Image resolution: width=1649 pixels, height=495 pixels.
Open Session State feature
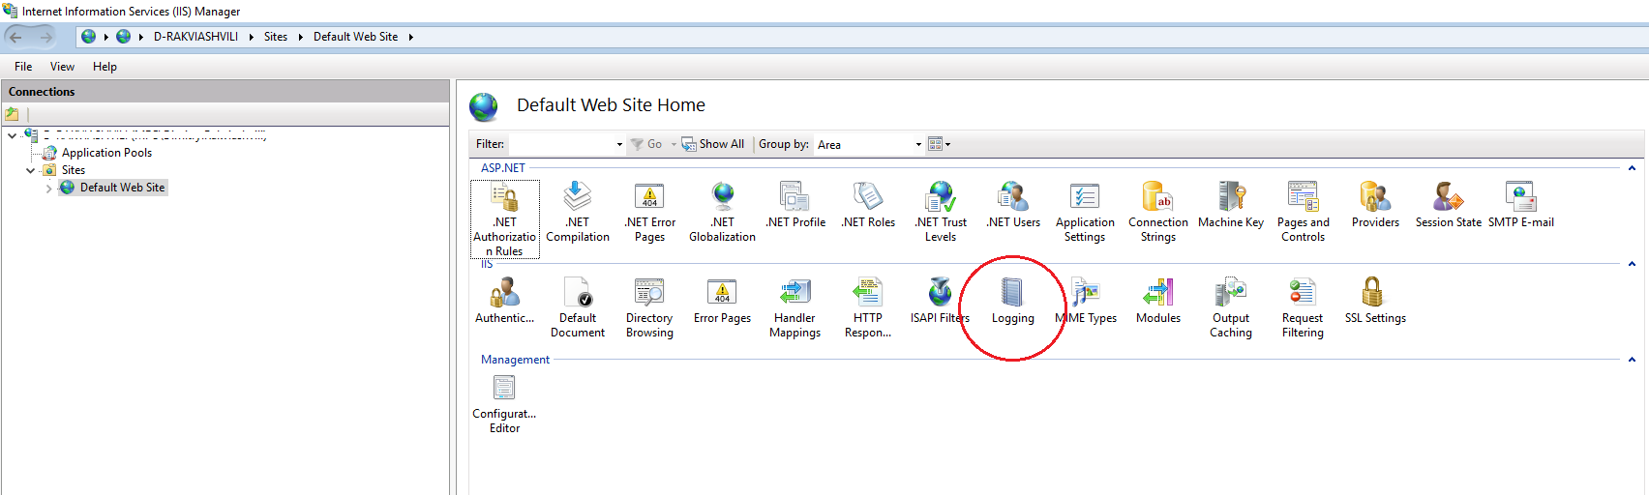point(1448,205)
